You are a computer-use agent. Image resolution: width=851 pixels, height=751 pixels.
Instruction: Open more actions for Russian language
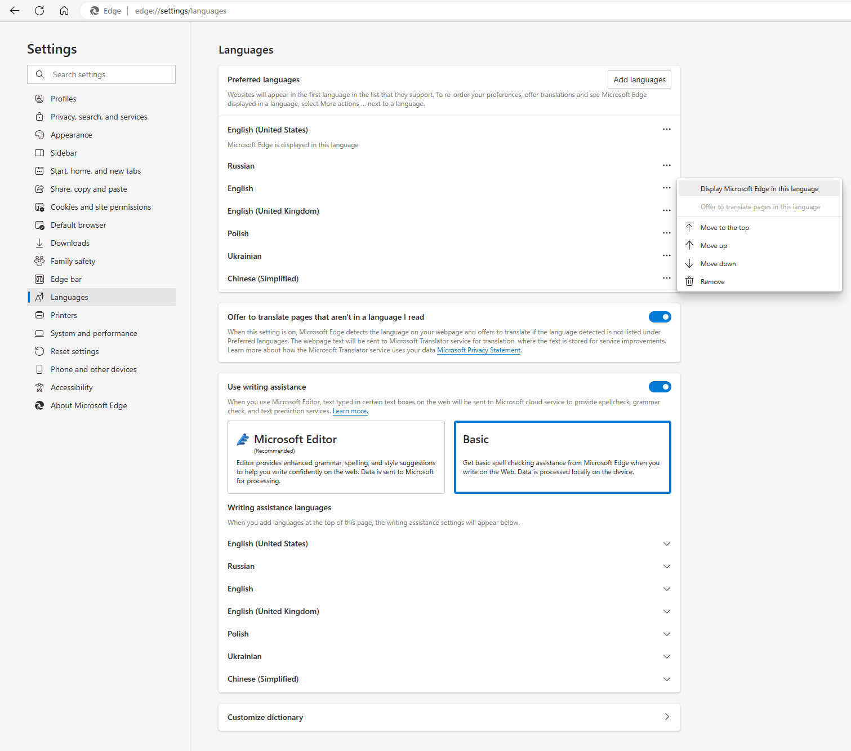[666, 165]
